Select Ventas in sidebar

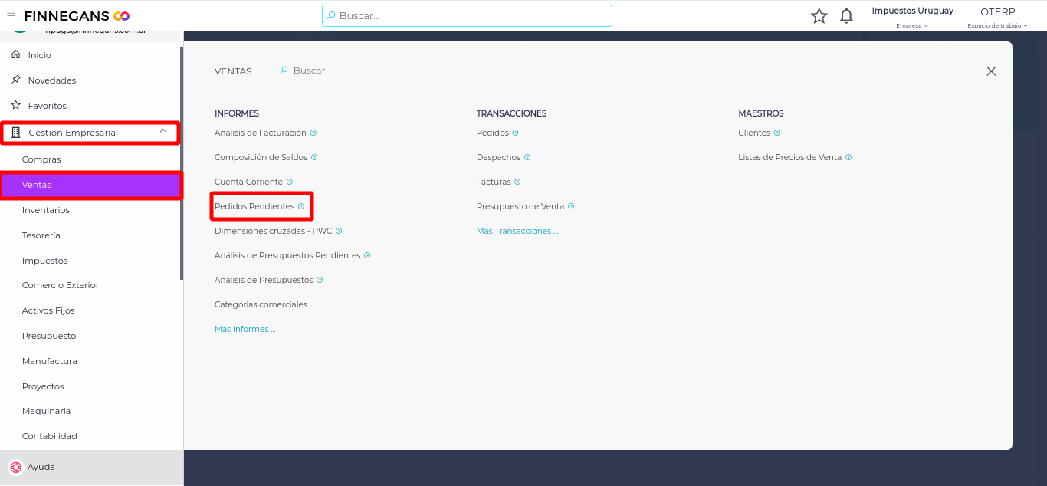click(x=91, y=185)
